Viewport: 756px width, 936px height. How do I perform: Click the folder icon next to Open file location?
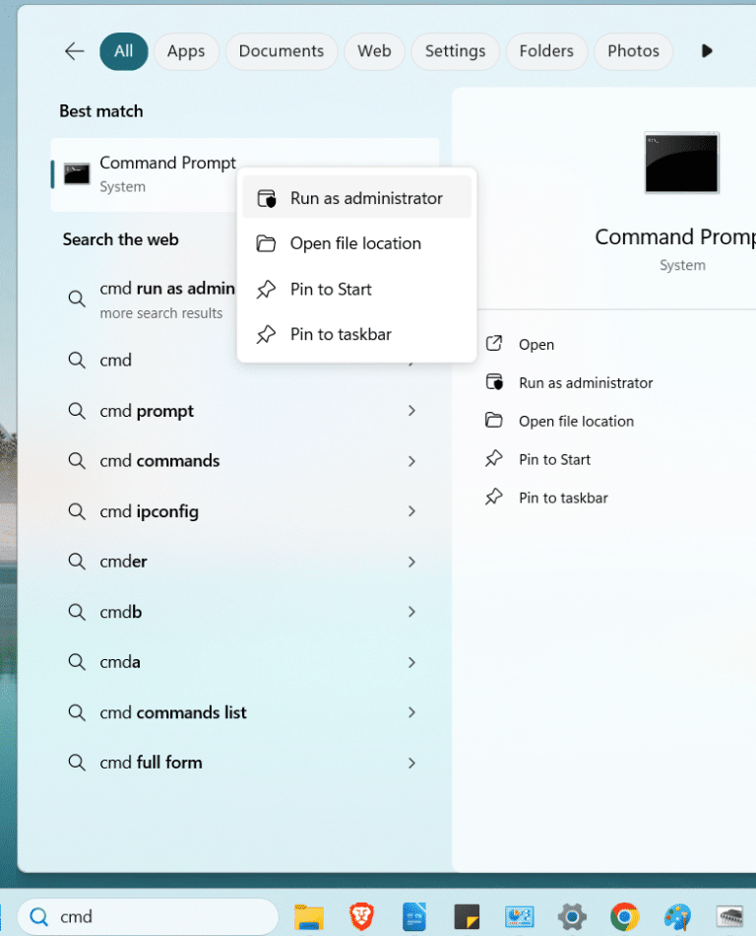click(267, 242)
